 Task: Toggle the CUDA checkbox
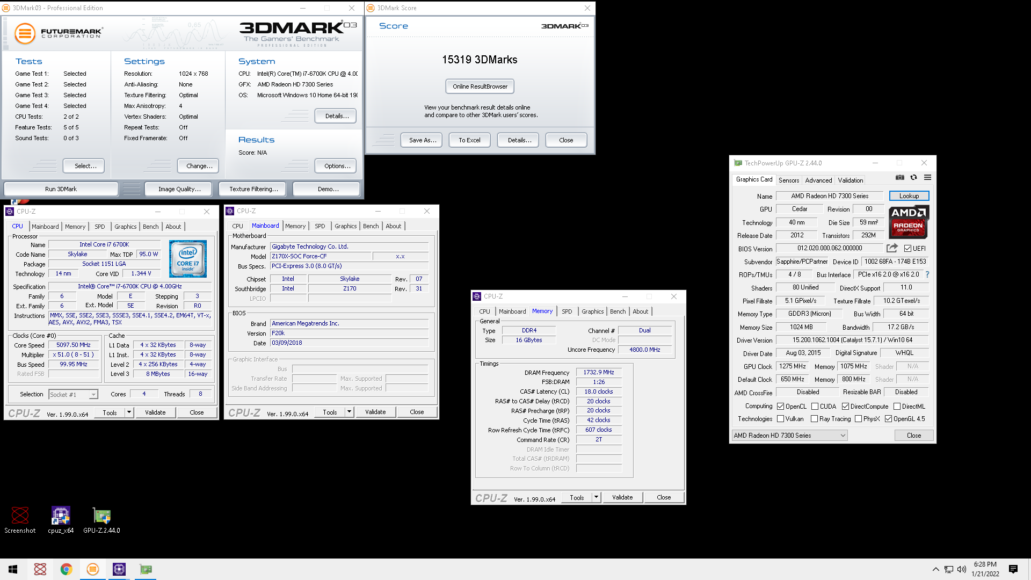tap(815, 407)
